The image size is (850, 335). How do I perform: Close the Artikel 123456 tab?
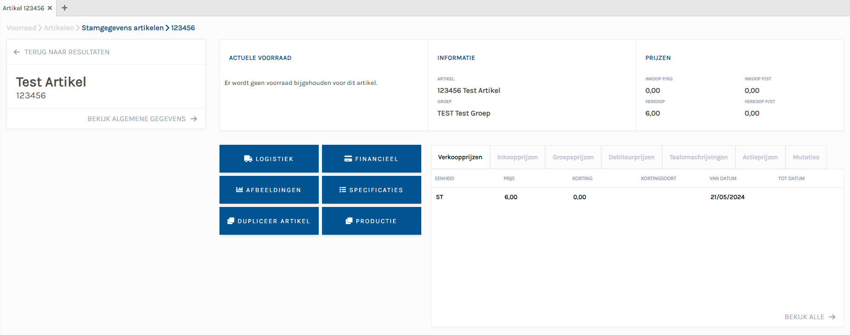(50, 8)
